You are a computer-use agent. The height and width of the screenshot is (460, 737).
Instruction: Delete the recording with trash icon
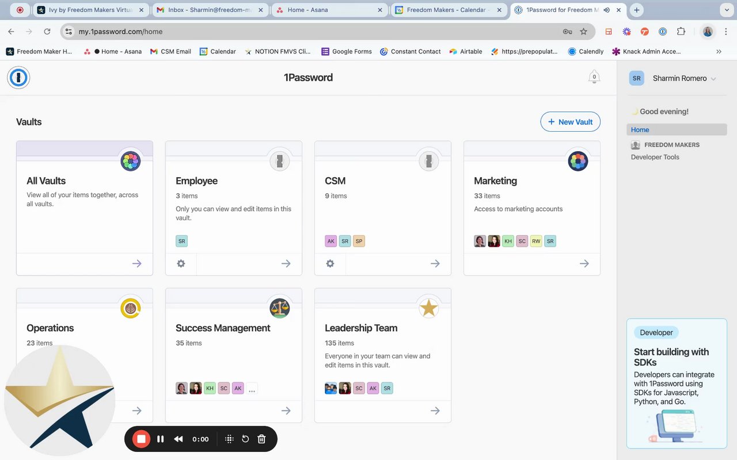(261, 439)
